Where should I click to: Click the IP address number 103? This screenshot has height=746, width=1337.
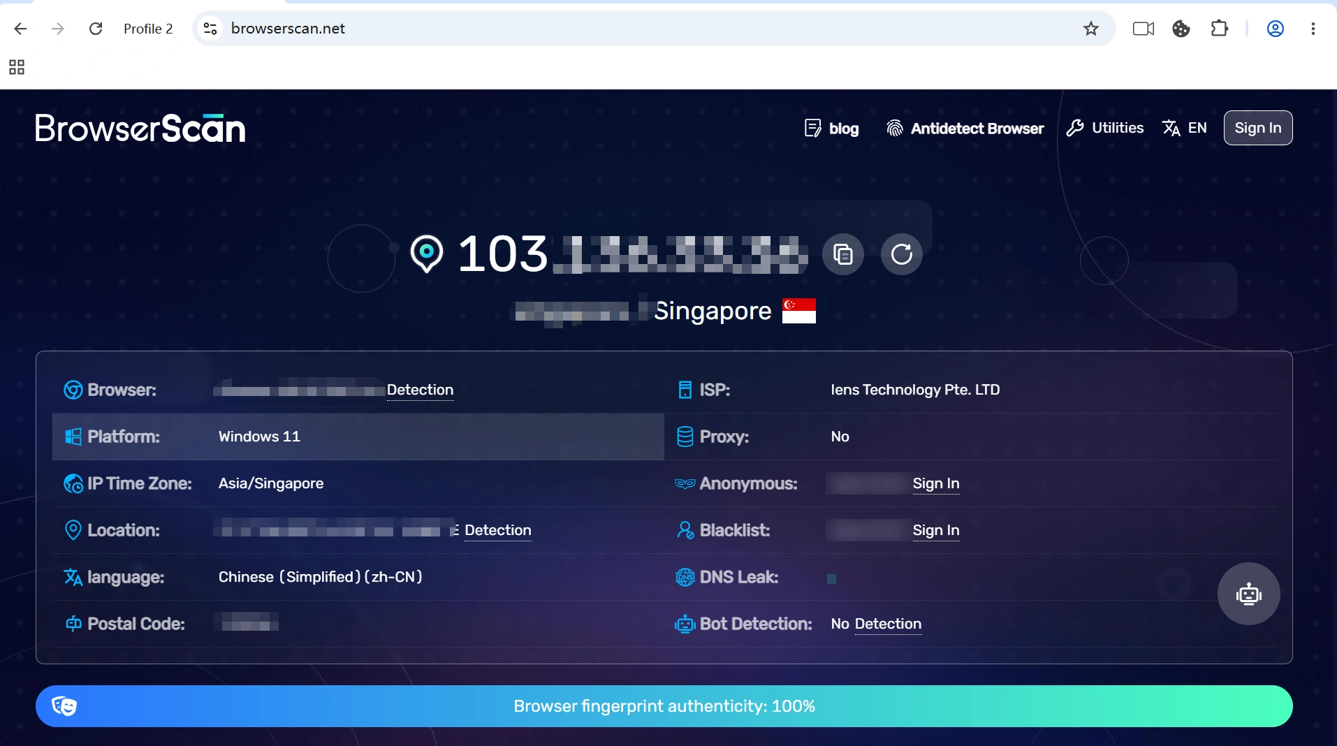point(503,254)
